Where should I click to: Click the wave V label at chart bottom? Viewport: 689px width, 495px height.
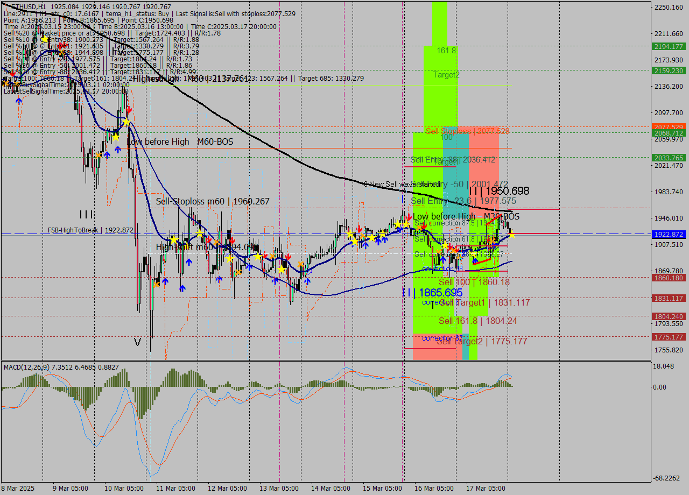pyautogui.click(x=137, y=342)
